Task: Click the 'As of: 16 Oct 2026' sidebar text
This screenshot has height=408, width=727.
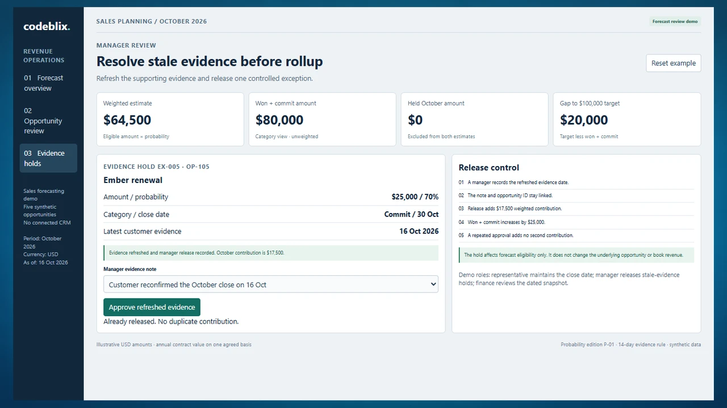Action: coord(45,262)
